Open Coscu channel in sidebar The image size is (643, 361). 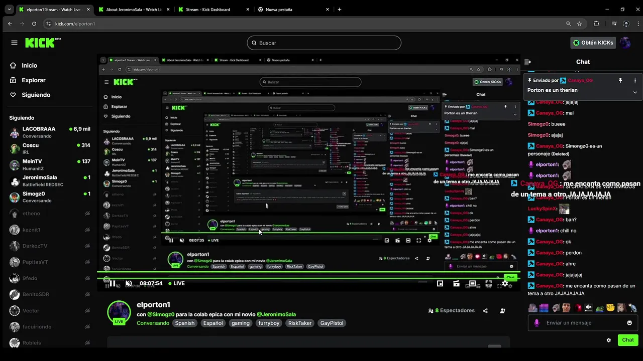click(49, 148)
